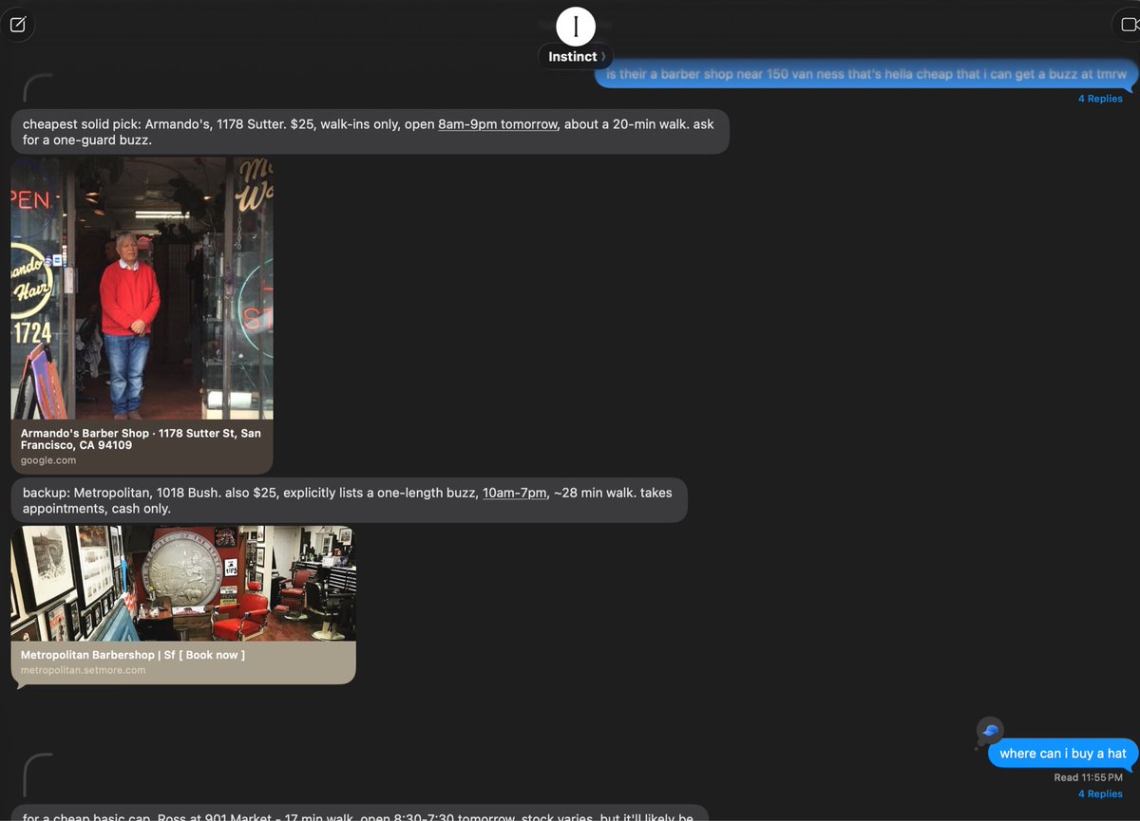Open Armando's Barber Shop photo preview
The width and height of the screenshot is (1140, 821).
pos(142,289)
